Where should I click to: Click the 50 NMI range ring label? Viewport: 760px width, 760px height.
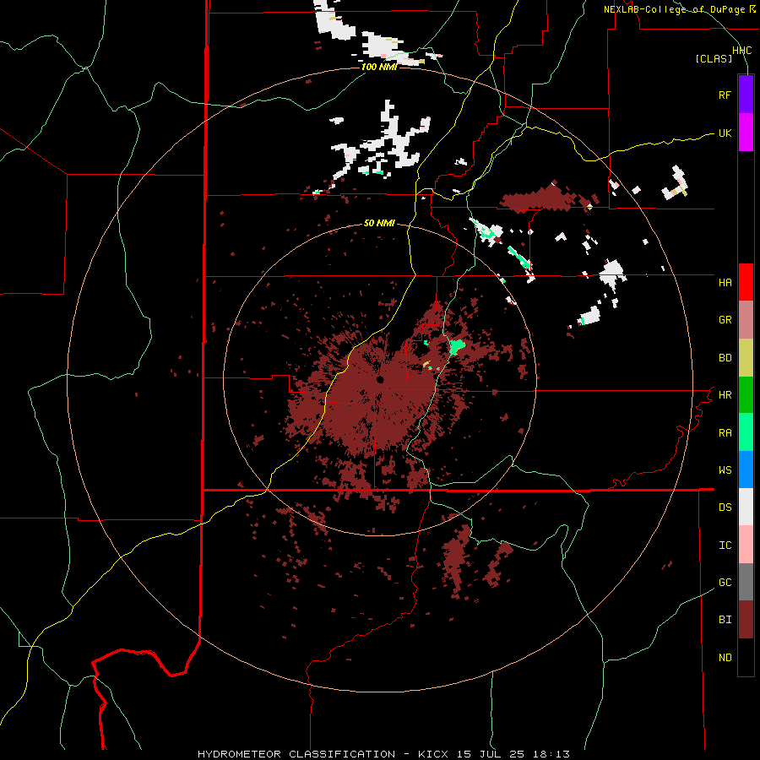click(379, 224)
